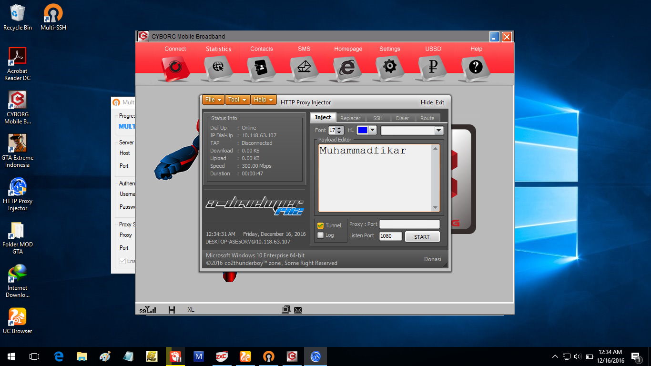Open the Settings gear icon in CYBORG
The height and width of the screenshot is (366, 651).
[390, 68]
